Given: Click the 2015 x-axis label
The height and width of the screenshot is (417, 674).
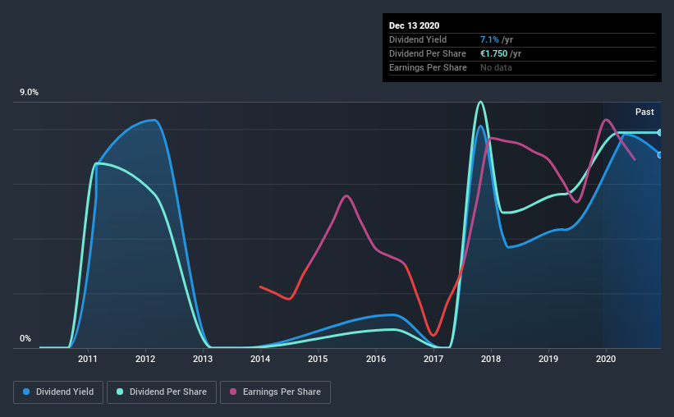Looking at the screenshot, I should [x=318, y=359].
